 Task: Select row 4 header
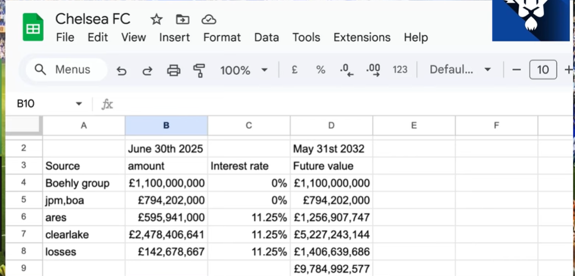tap(24, 182)
